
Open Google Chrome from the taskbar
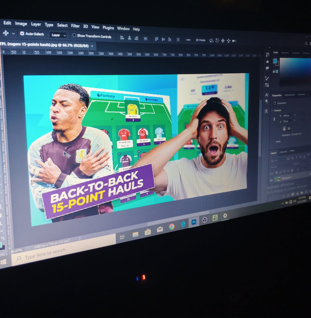coord(172,227)
